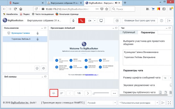The height and width of the screenshot is (109, 175).
Task: Toggle Firefox sidebar view
Action: 164,9
